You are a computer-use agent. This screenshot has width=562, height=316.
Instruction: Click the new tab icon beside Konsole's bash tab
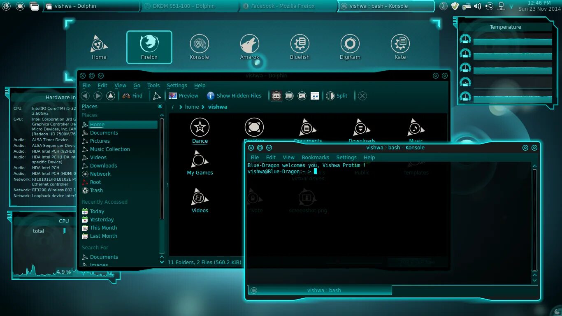point(254,290)
